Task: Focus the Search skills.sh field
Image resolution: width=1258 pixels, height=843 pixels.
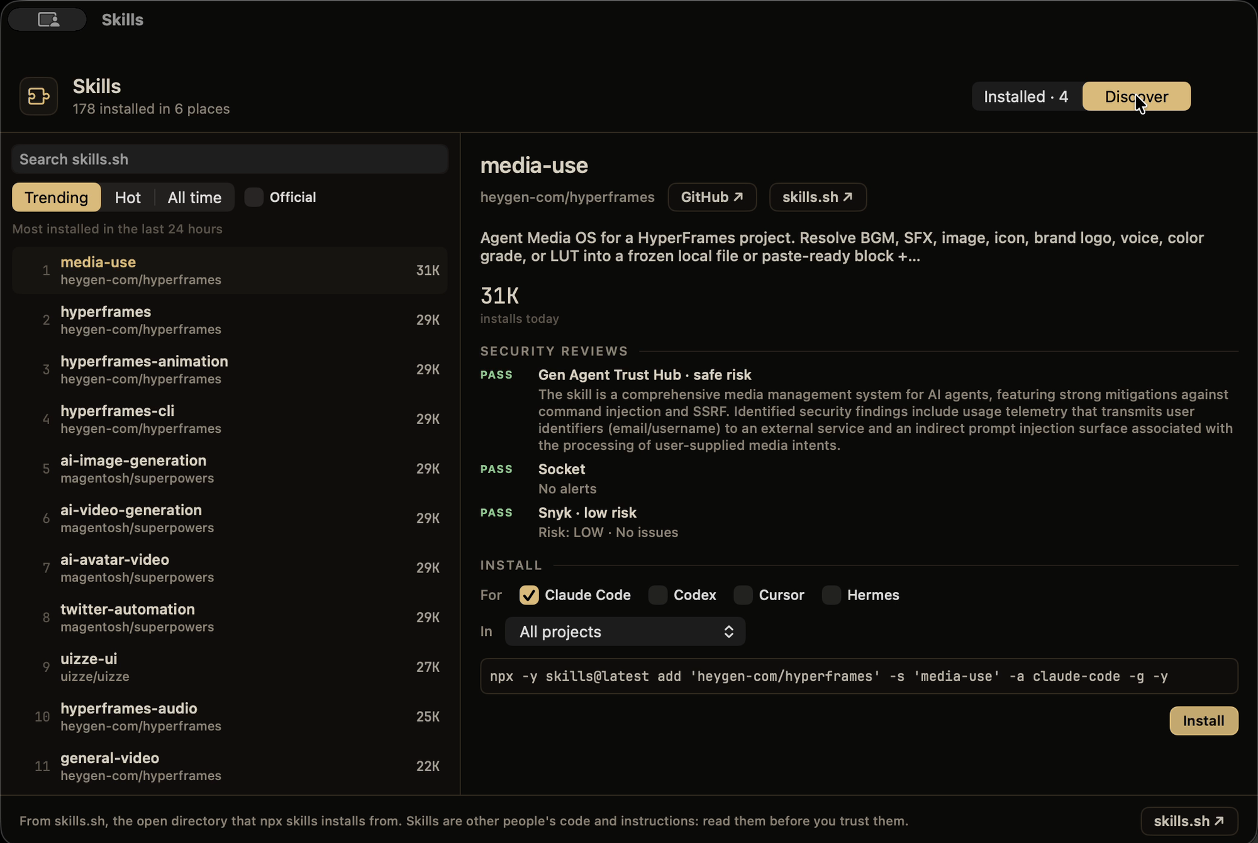Action: pos(230,159)
